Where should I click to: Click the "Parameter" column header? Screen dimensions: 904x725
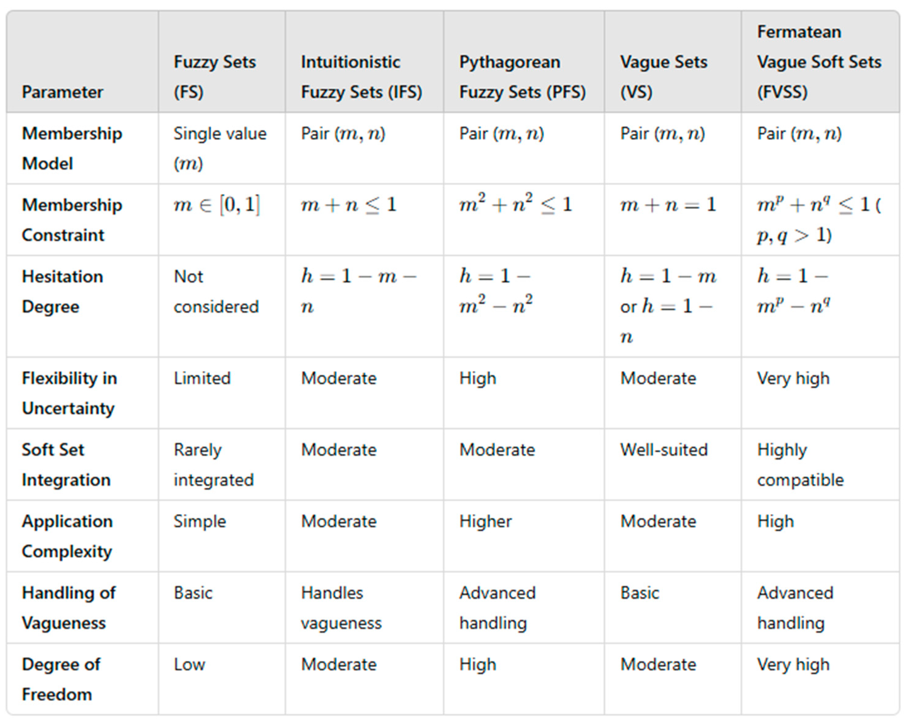point(62,92)
